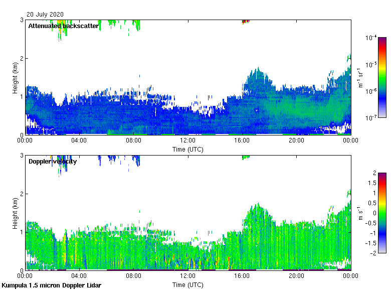The width and height of the screenshot is (391, 291).
Task: Click "Time (UTC)" label under velocity plot
Action: 188,284
